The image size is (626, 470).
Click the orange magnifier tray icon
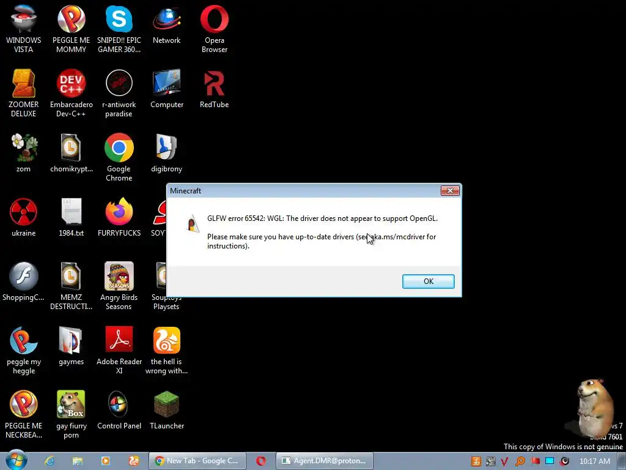click(520, 461)
